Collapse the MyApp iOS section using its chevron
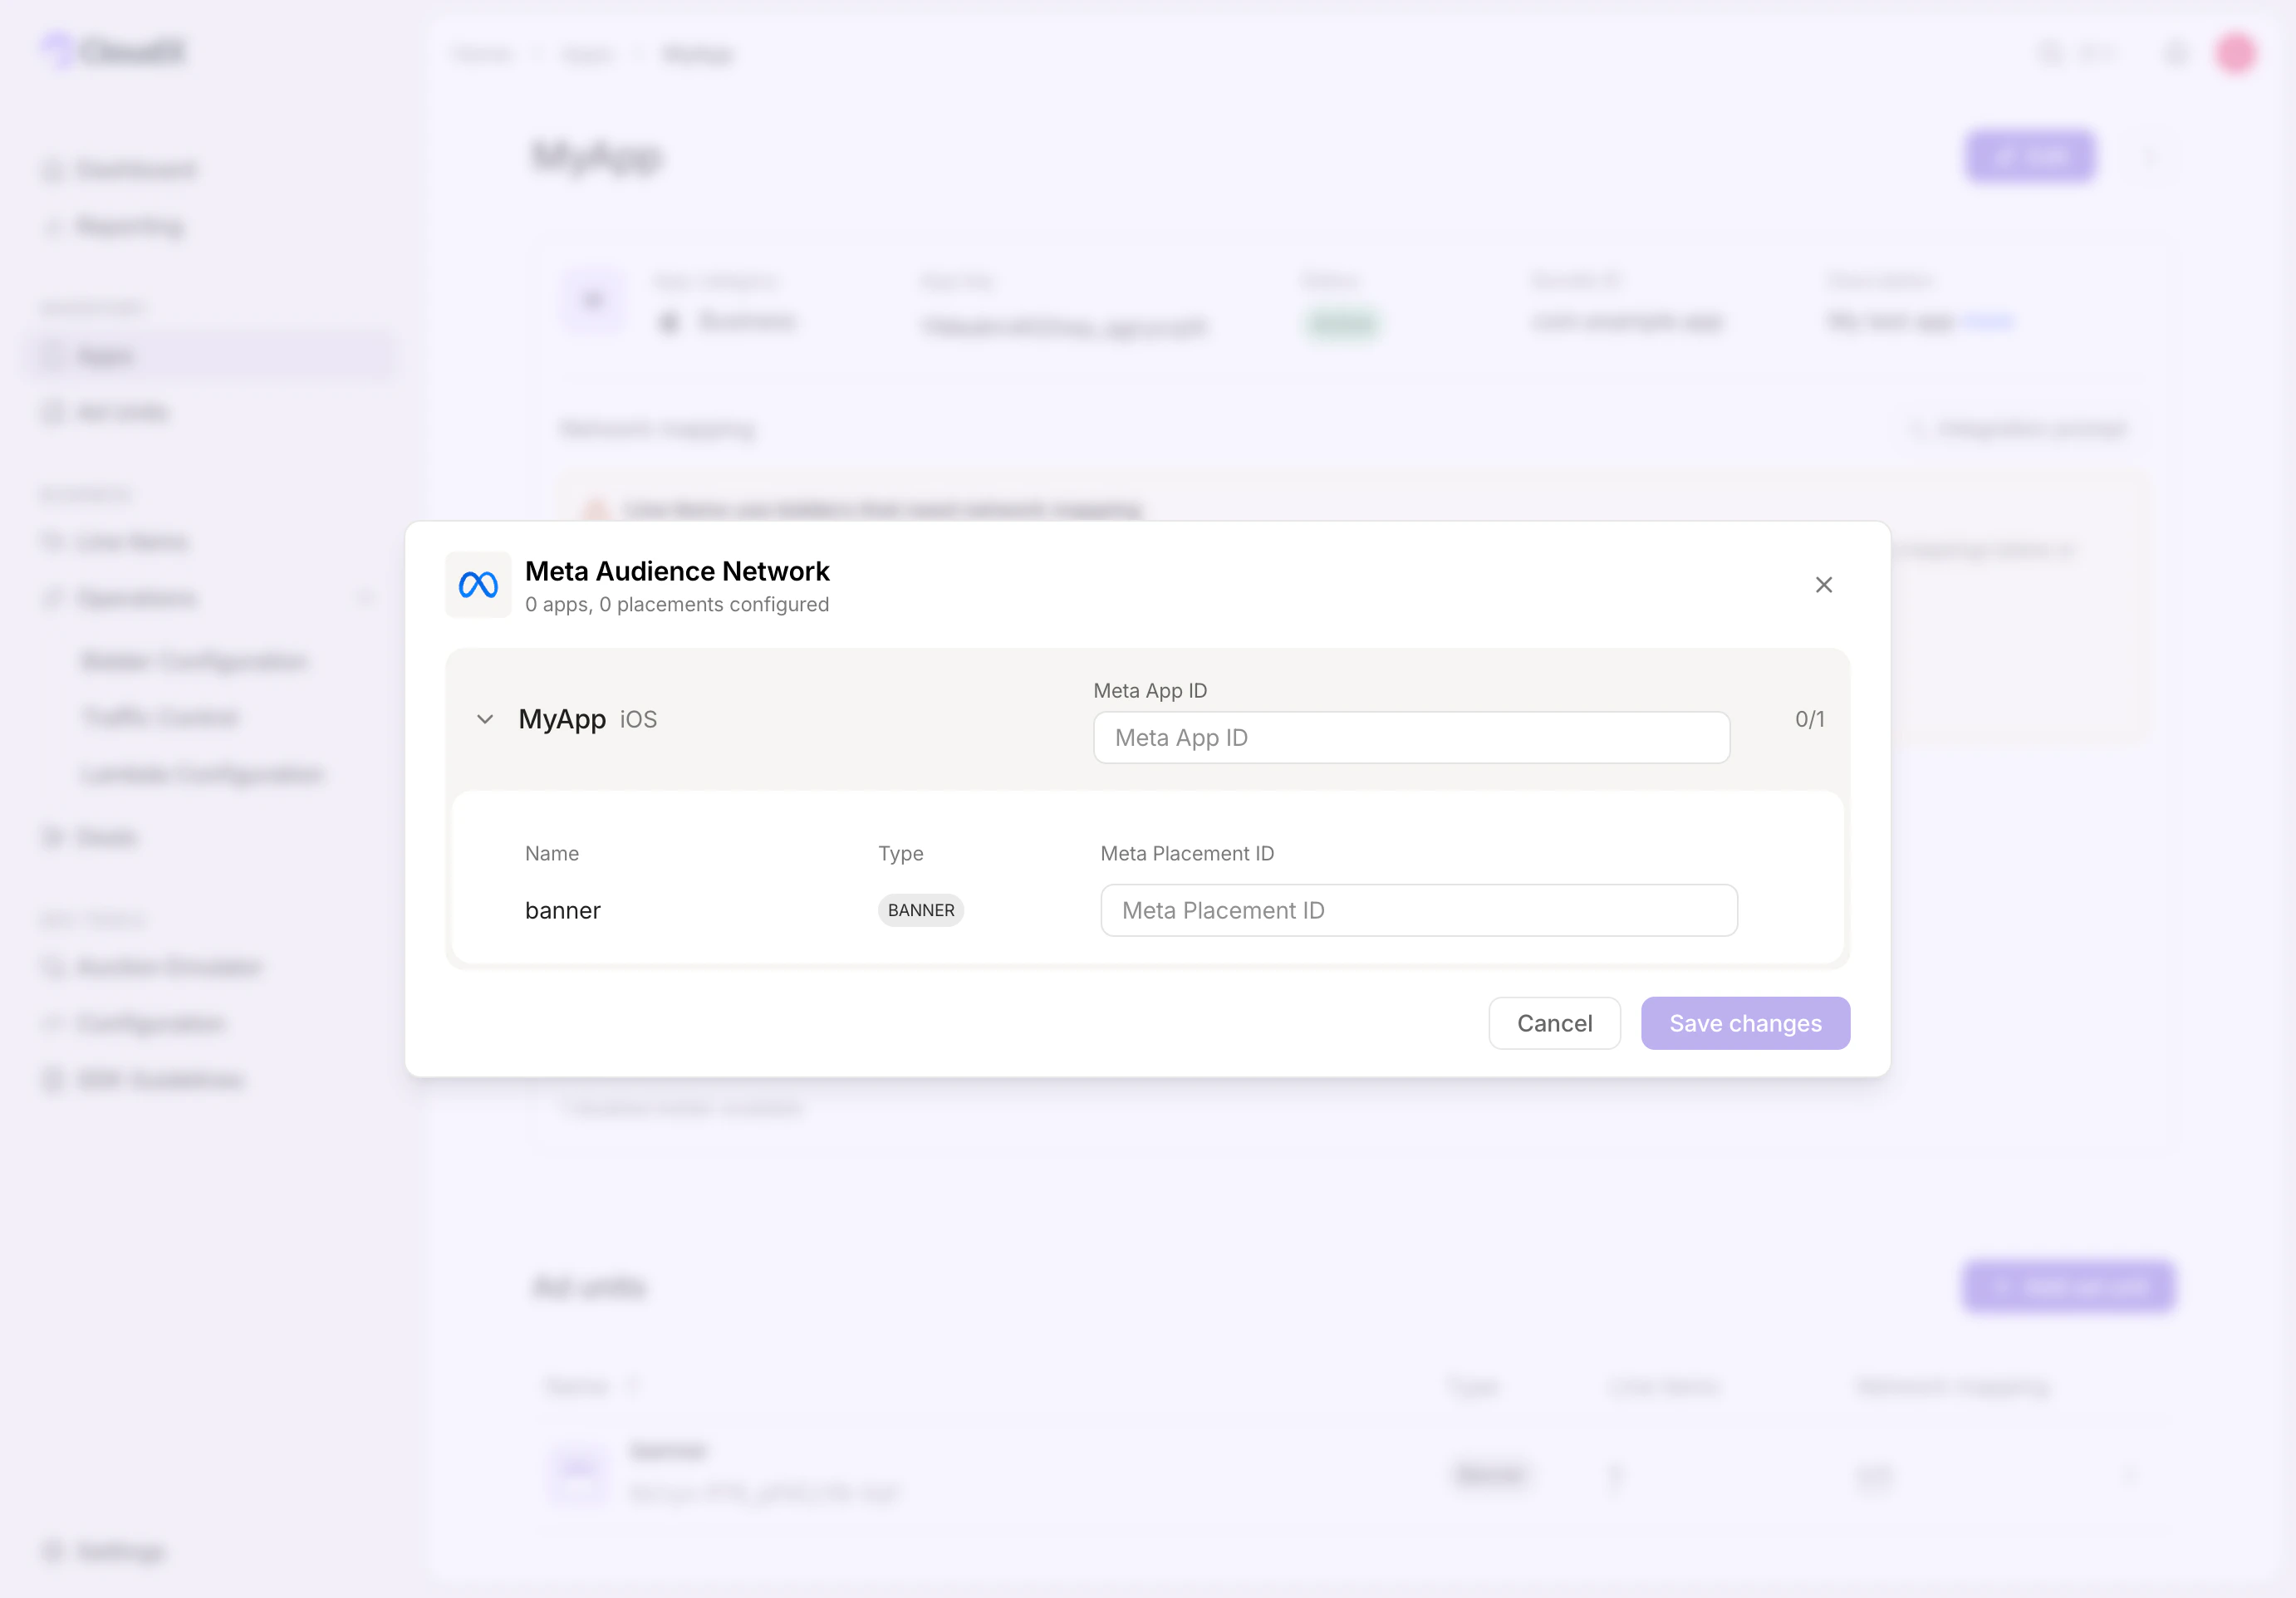This screenshot has width=2296, height=1598. (485, 719)
